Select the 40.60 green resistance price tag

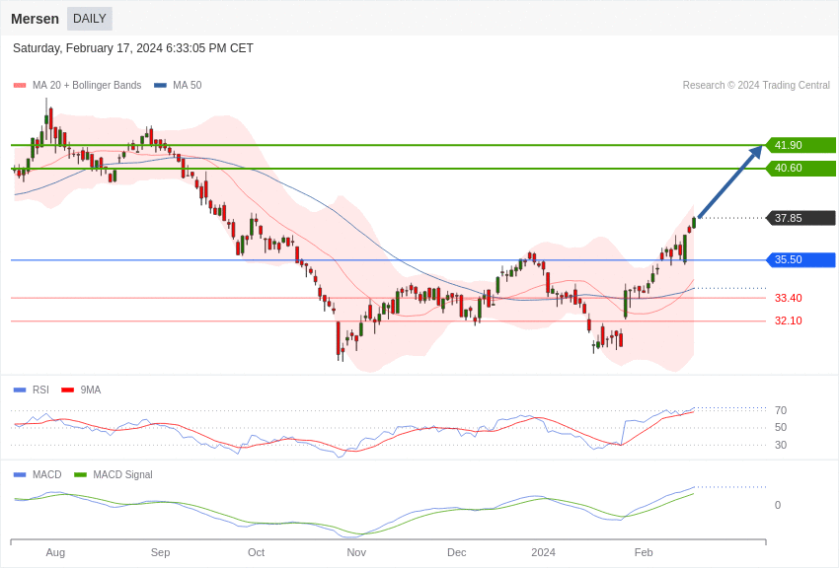(801, 169)
